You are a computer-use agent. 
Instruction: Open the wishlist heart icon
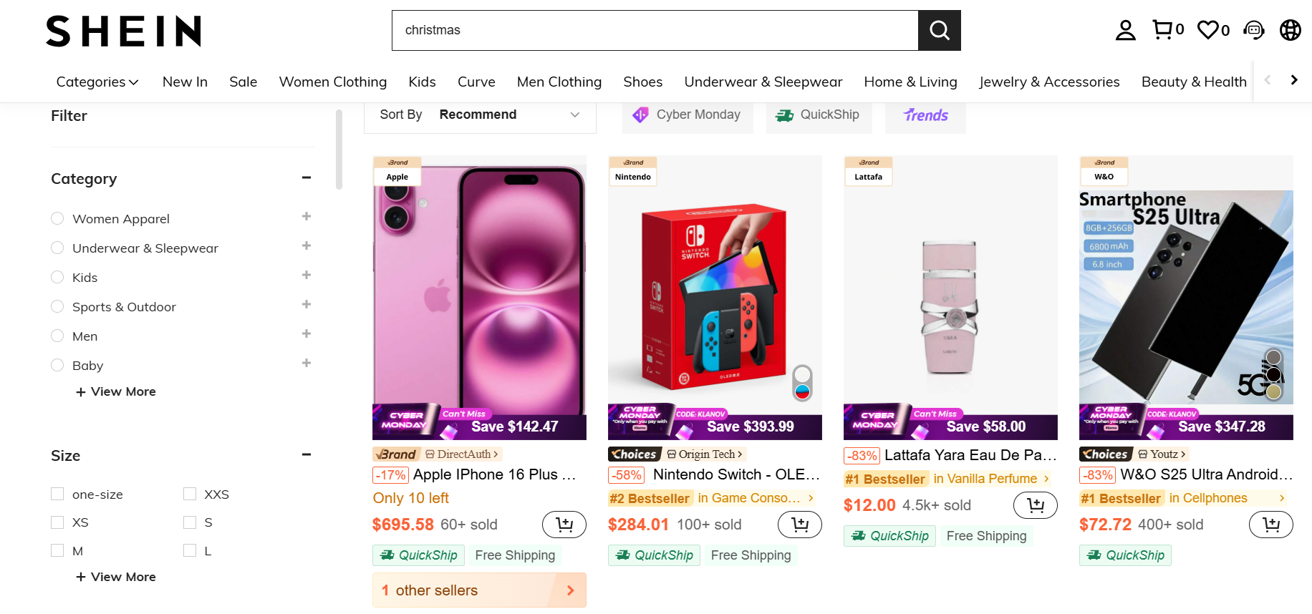click(x=1208, y=29)
